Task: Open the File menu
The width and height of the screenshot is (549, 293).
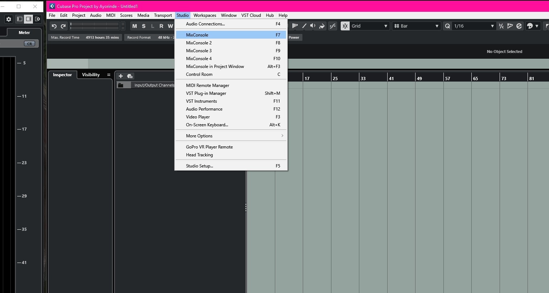Action: click(52, 15)
